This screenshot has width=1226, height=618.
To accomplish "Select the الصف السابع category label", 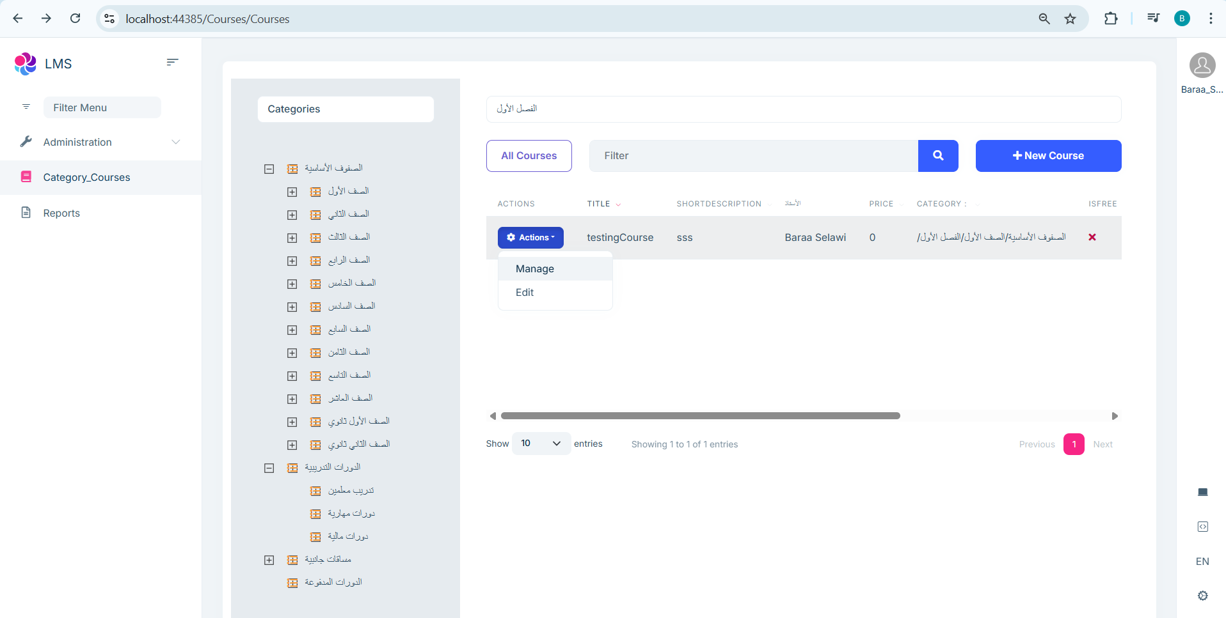I will point(349,329).
